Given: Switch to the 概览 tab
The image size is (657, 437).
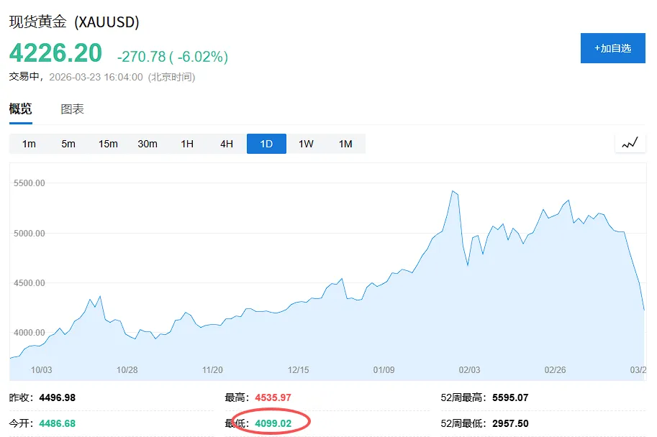Looking at the screenshot, I should click(x=20, y=109).
